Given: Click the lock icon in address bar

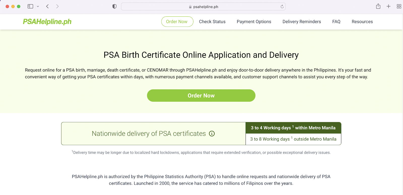Looking at the screenshot, I should point(190,7).
